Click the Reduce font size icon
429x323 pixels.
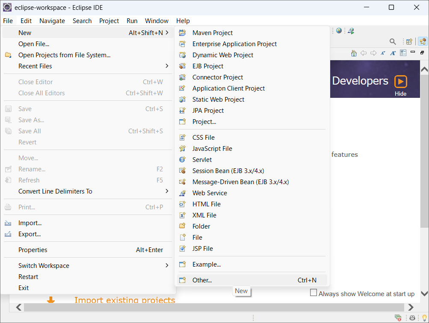coord(383,53)
